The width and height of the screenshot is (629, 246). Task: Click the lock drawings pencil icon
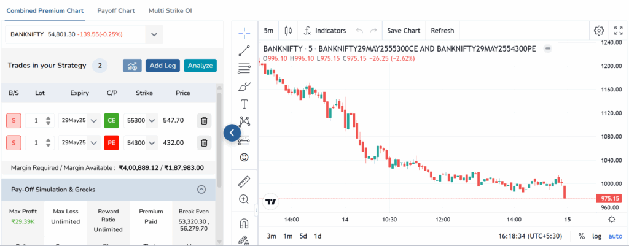point(244,240)
